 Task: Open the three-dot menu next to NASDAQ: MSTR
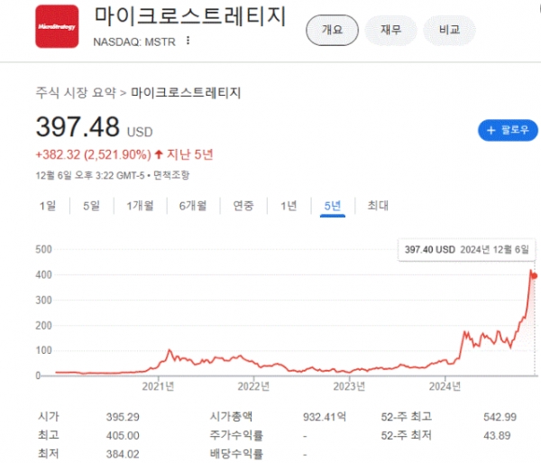coord(188,41)
